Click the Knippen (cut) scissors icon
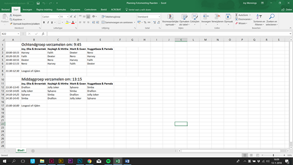Image resolution: width=293 pixels, height=165 pixels. (x=11, y=15)
